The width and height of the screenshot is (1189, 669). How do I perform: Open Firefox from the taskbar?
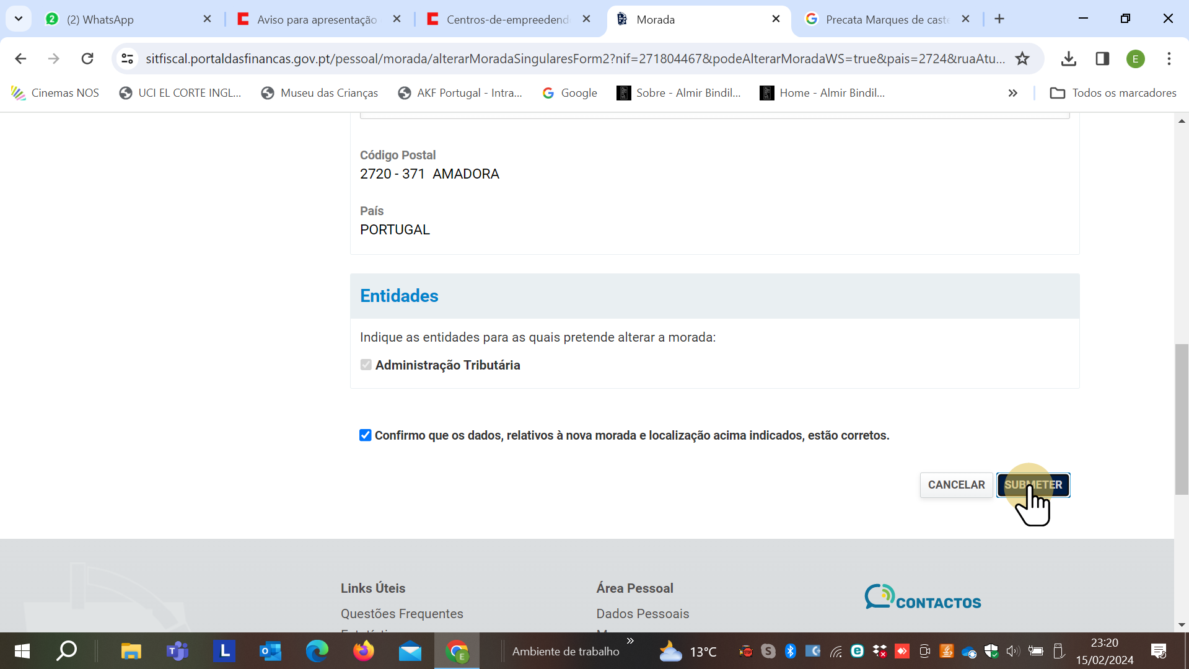point(364,651)
